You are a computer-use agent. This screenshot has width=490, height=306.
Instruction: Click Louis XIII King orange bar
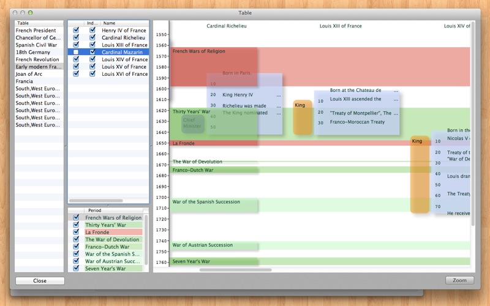303,118
